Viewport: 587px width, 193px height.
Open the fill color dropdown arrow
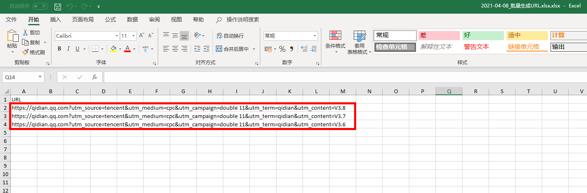(x=120, y=49)
